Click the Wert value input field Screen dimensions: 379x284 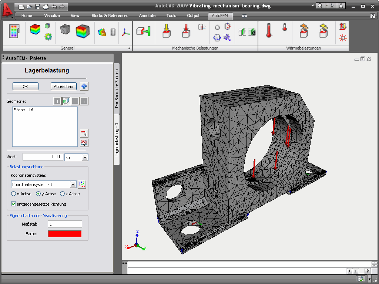[x=43, y=157]
